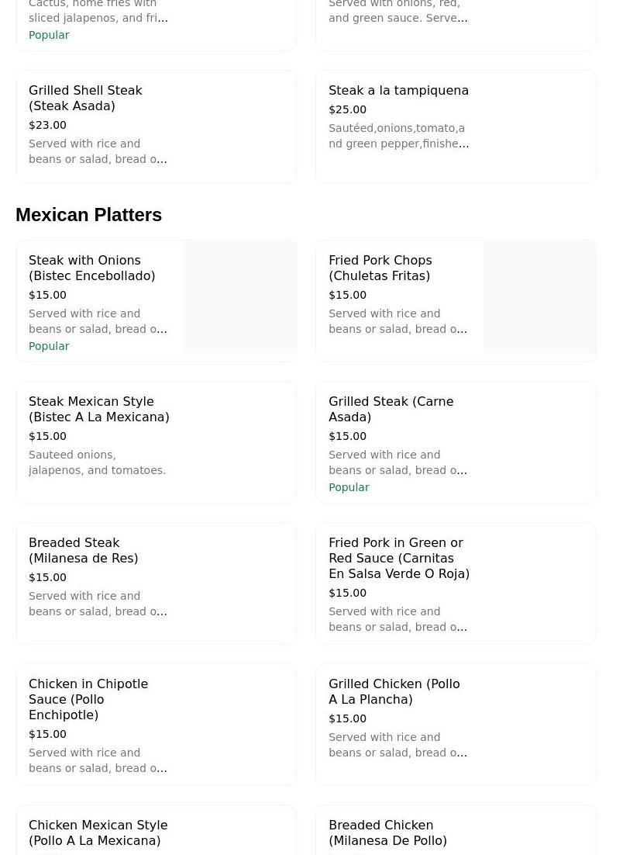Viewport: 623px width, 855px height.
Task: Click the Sauteed onions, jalapenos, and tomatoes description
Action: pyautogui.click(x=97, y=463)
